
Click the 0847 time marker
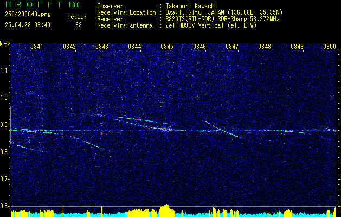[x=232, y=46]
